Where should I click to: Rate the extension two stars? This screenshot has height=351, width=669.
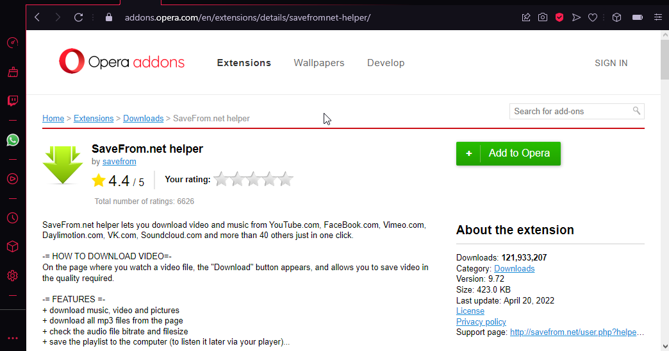click(237, 179)
